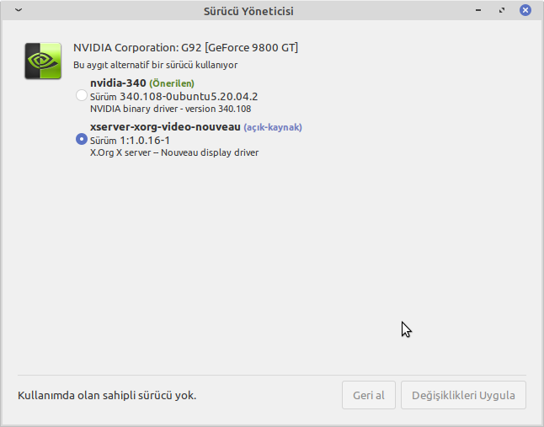The width and height of the screenshot is (544, 427).
Task: Click Kullanımda olan sahipli sürücü yok status text
Action: 107,396
